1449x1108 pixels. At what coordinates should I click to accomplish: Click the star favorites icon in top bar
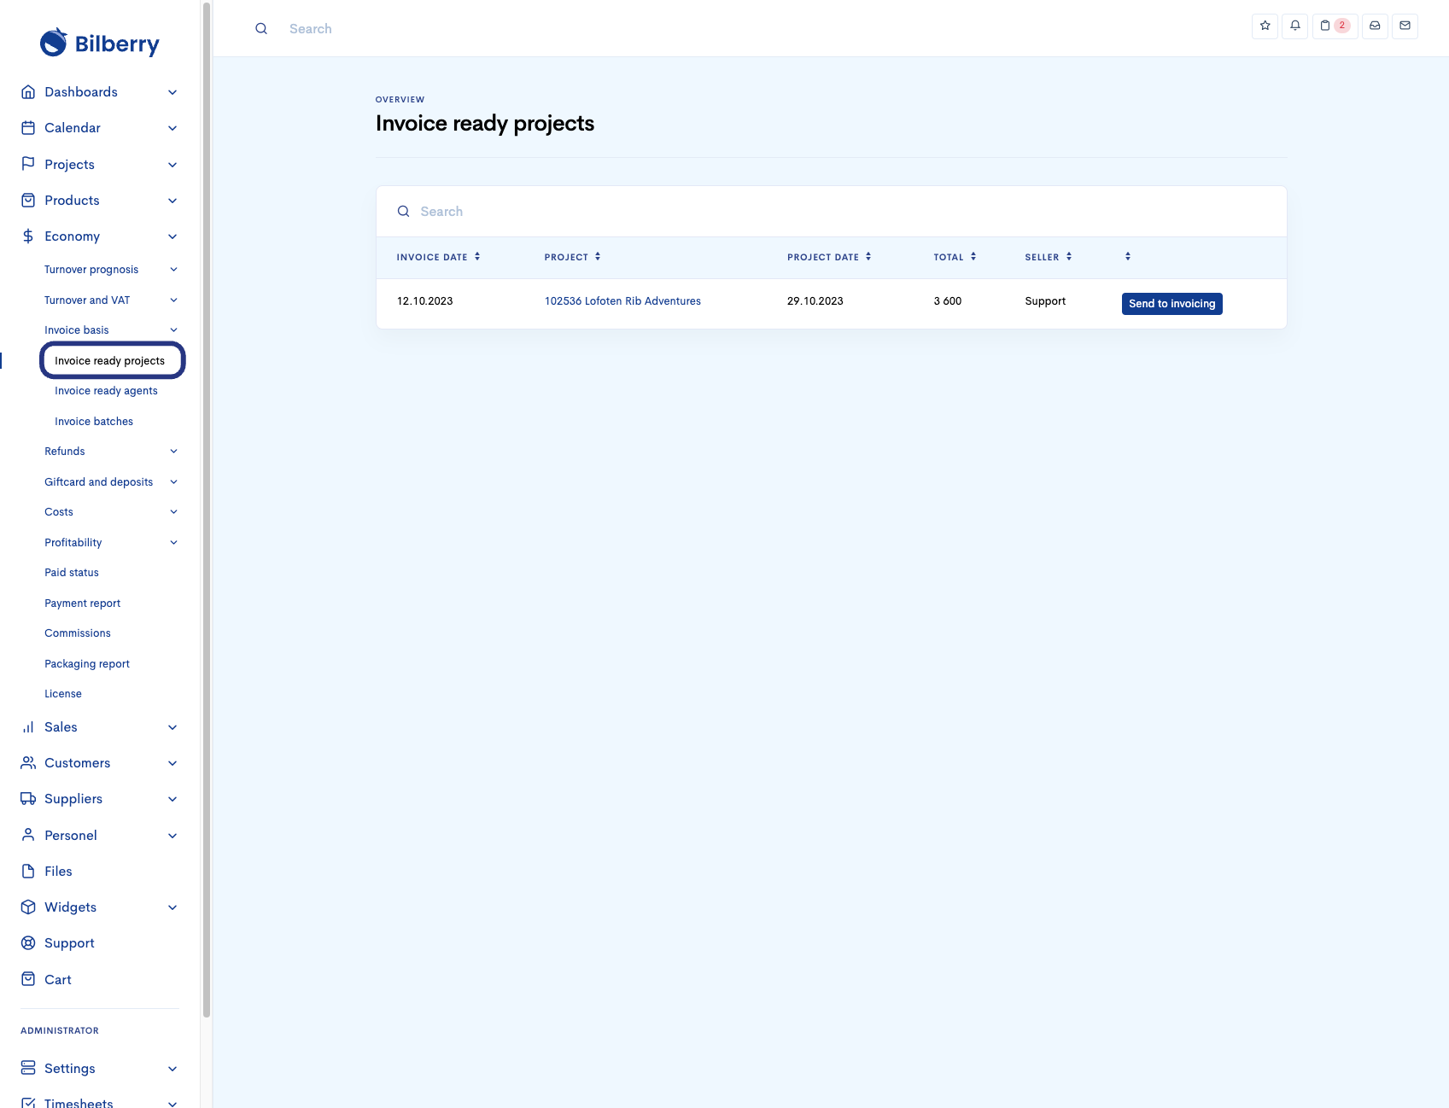[x=1265, y=26]
